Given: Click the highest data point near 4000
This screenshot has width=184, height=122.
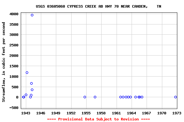Looking at the screenshot, I should (32, 15).
